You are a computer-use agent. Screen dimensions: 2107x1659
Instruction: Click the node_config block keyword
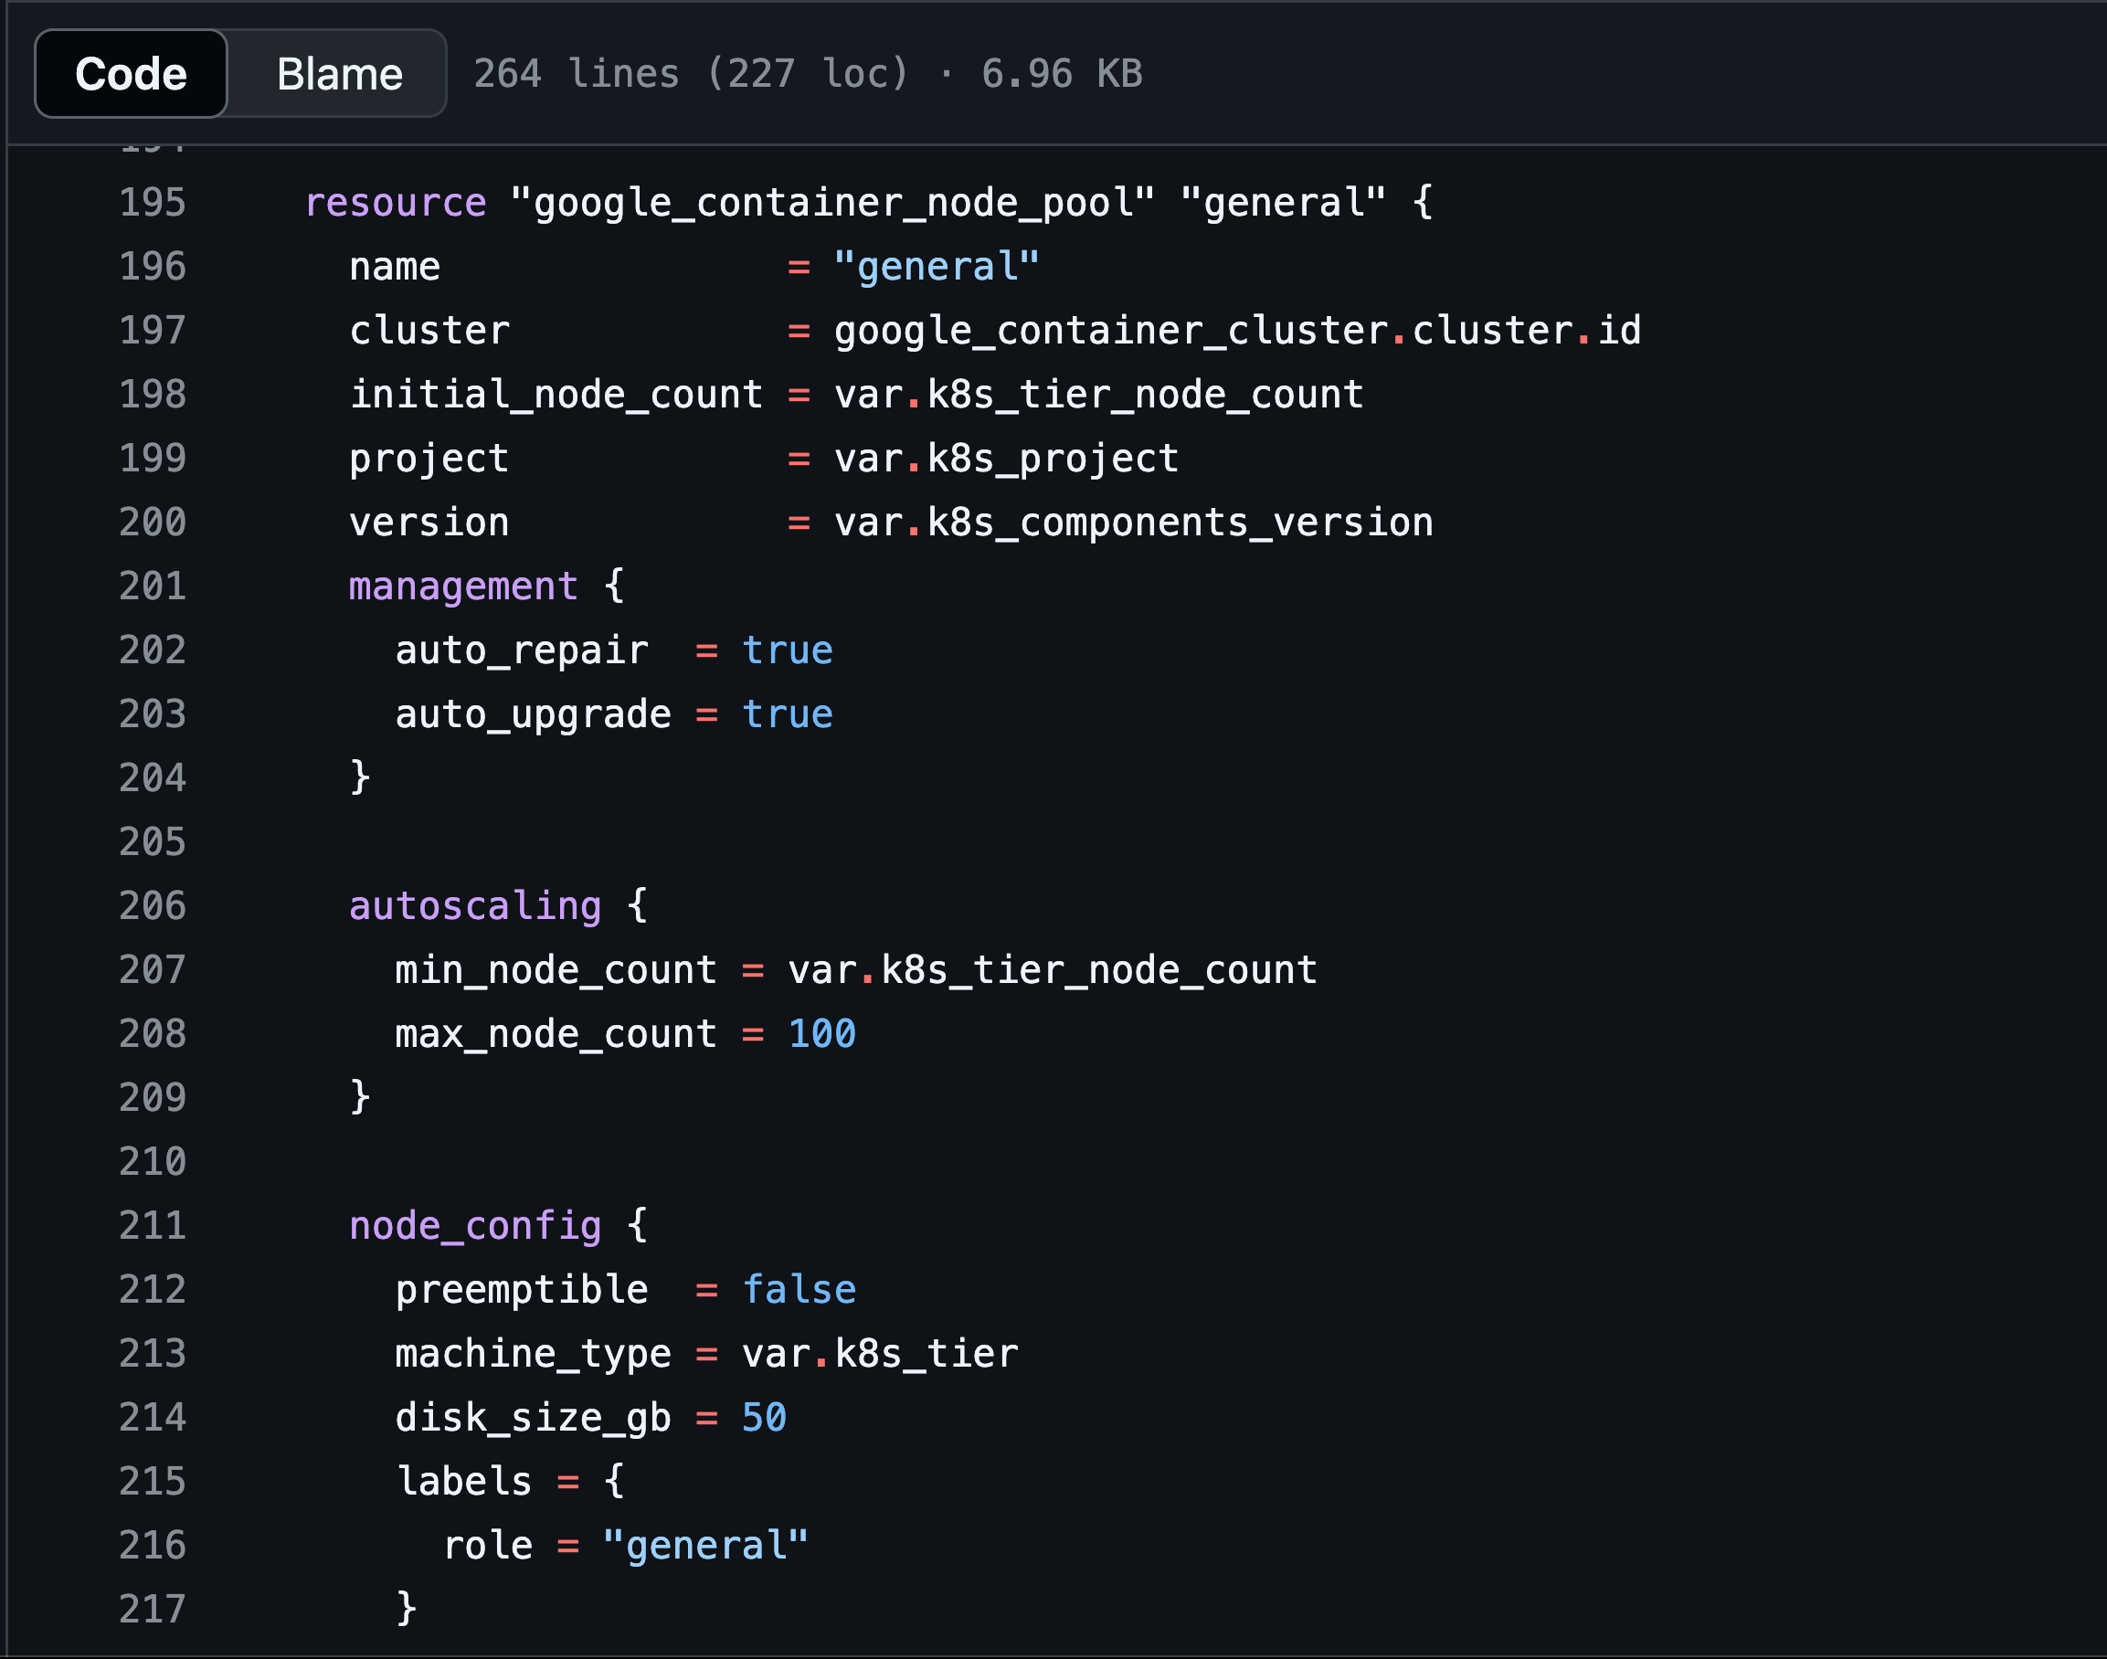(474, 1225)
